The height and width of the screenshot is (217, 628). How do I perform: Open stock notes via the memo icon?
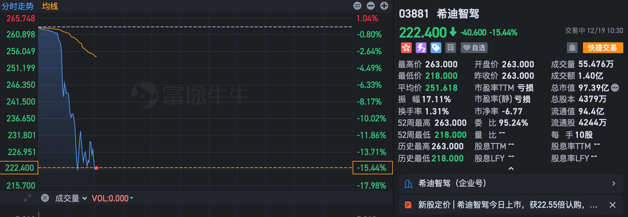point(450,48)
